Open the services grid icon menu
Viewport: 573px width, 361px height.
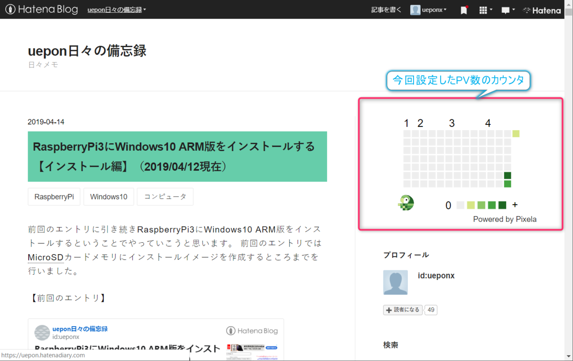(486, 10)
